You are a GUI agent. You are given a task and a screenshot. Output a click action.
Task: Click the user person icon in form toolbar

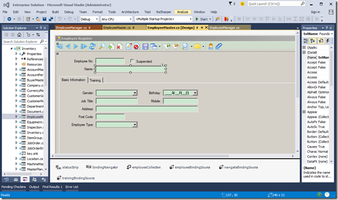210,46
